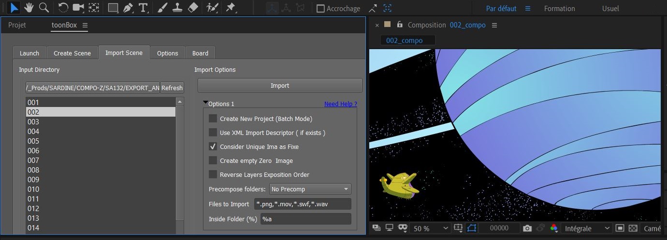667x240 pixels.
Task: Open the 50 % magnification dropdown
Action: 429,228
